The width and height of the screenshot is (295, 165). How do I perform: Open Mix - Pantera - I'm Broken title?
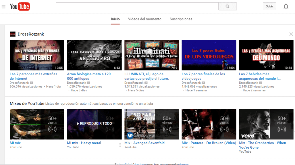[x=209, y=143]
